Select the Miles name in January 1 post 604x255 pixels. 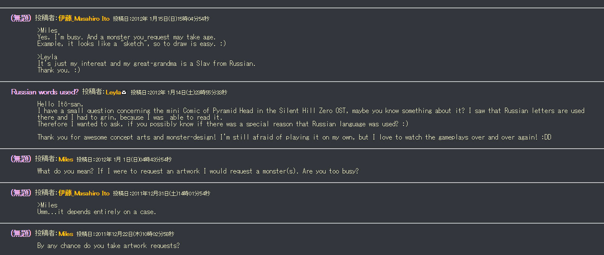coord(66,159)
